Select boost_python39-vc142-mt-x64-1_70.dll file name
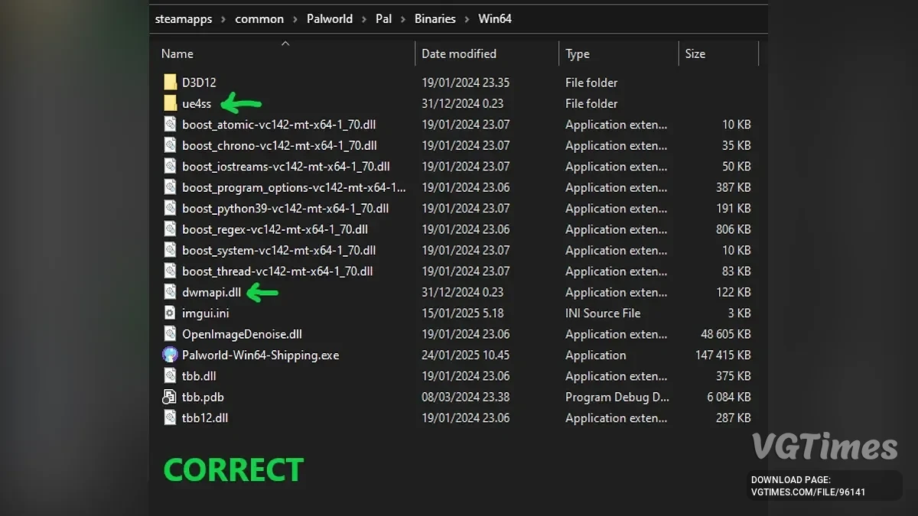 point(285,208)
